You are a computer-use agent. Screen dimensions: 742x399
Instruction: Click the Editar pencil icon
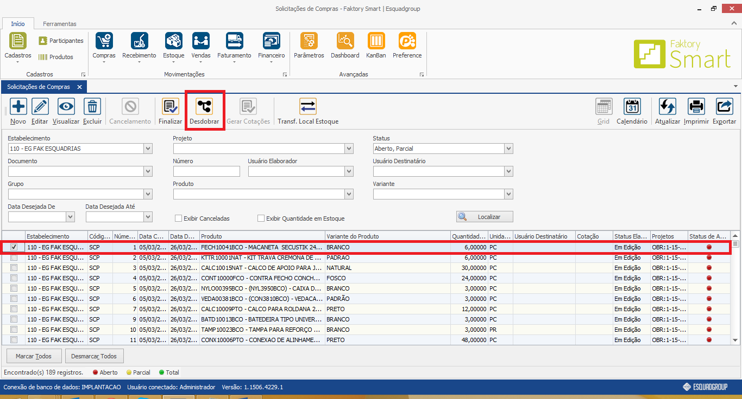point(40,107)
